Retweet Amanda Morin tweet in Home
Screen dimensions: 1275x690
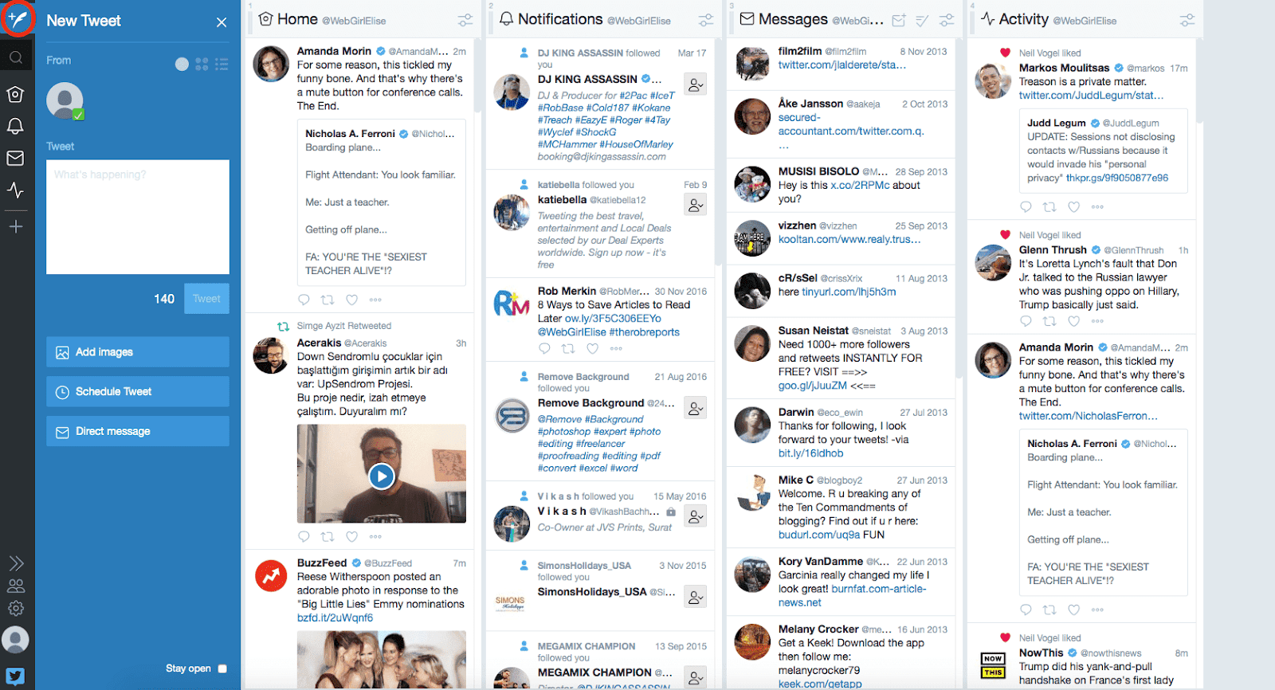click(x=328, y=300)
